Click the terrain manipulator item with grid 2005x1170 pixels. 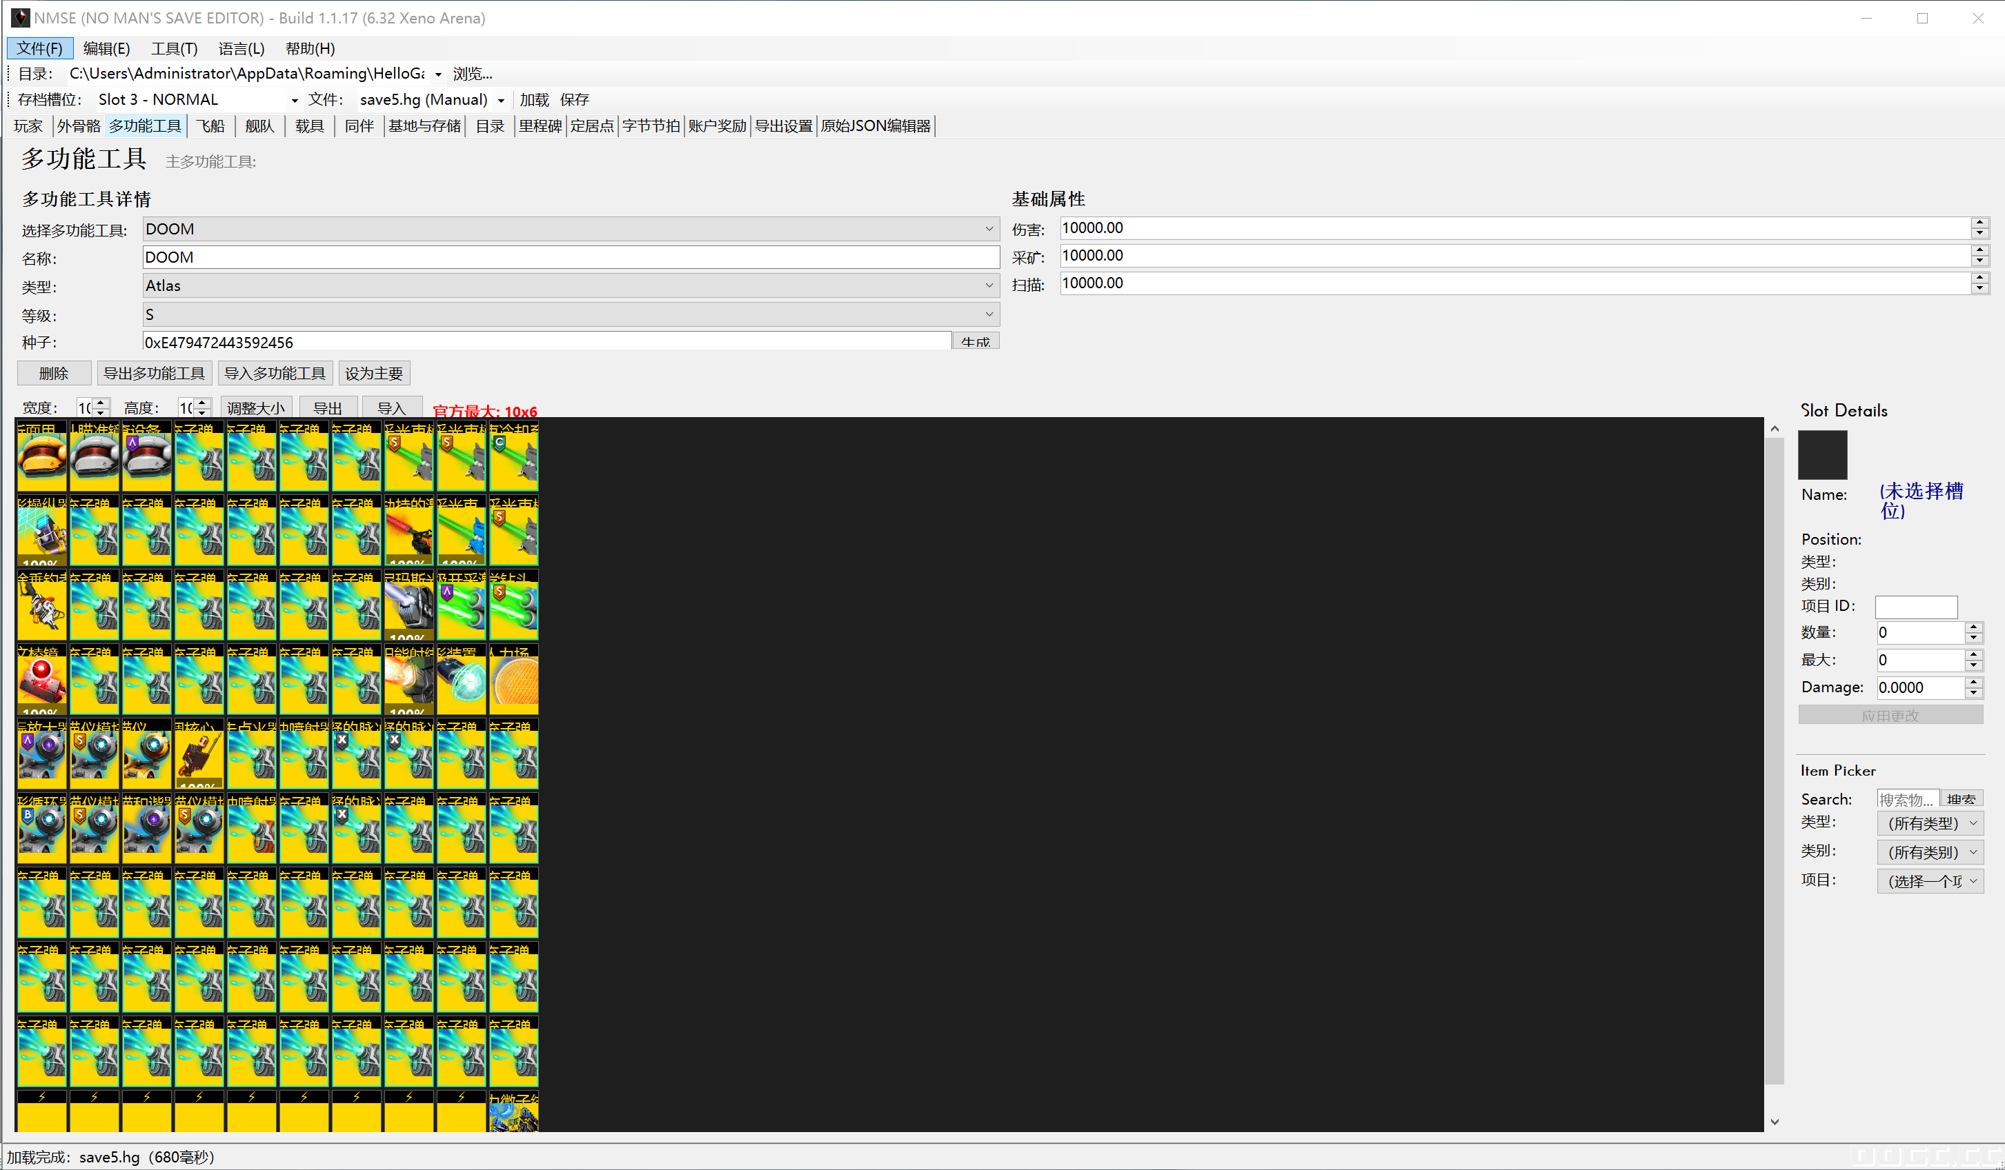point(41,531)
